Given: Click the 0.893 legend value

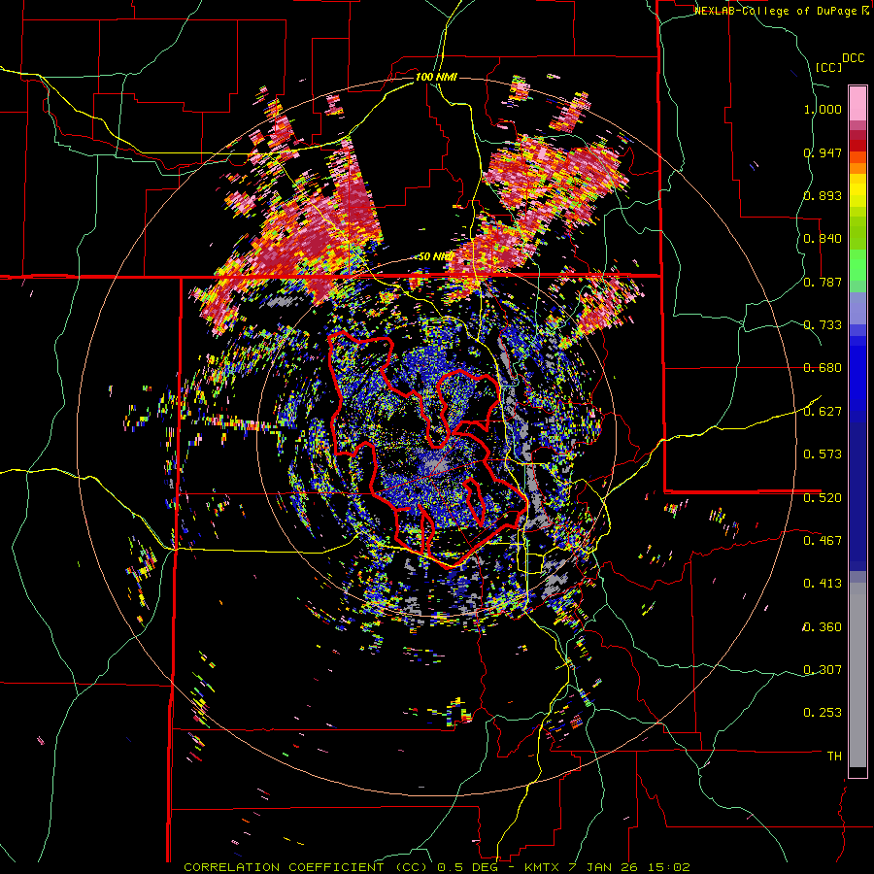Looking at the screenshot, I should pos(823,195).
